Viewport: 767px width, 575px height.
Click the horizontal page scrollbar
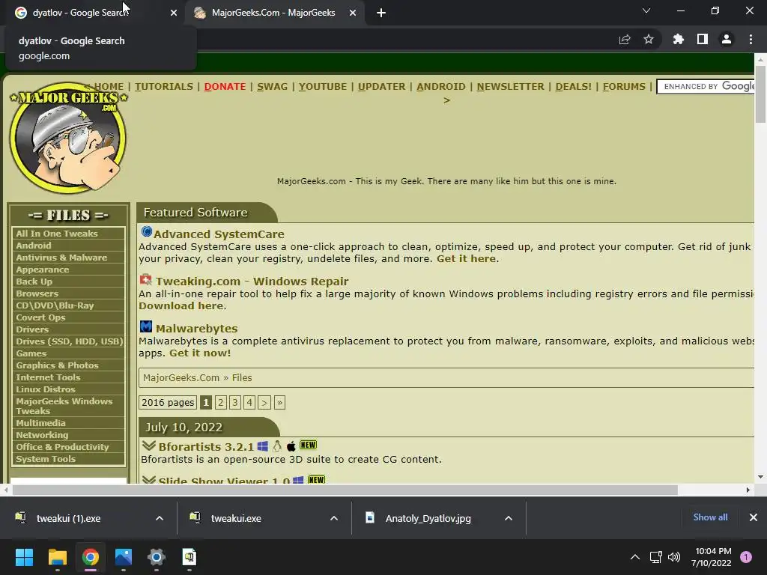[345, 490]
